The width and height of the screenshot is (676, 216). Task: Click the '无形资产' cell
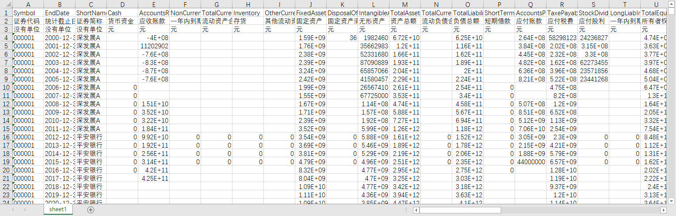point(373,21)
